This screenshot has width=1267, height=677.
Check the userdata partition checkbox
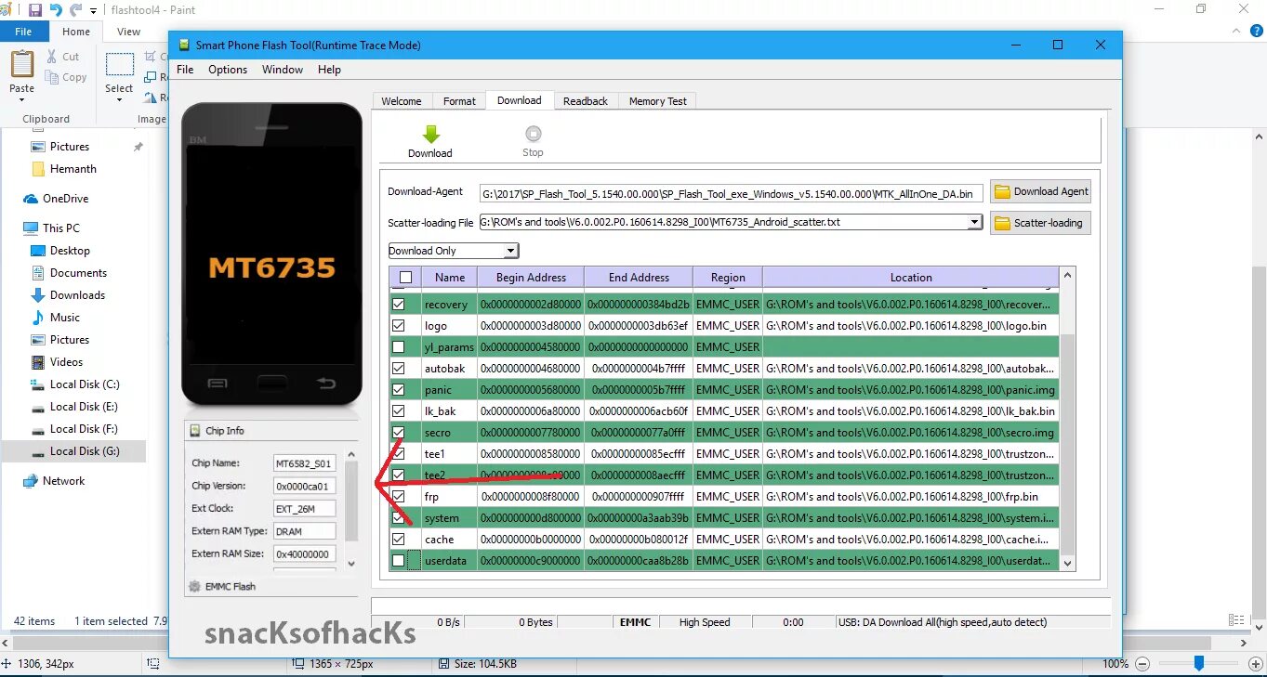tap(399, 561)
